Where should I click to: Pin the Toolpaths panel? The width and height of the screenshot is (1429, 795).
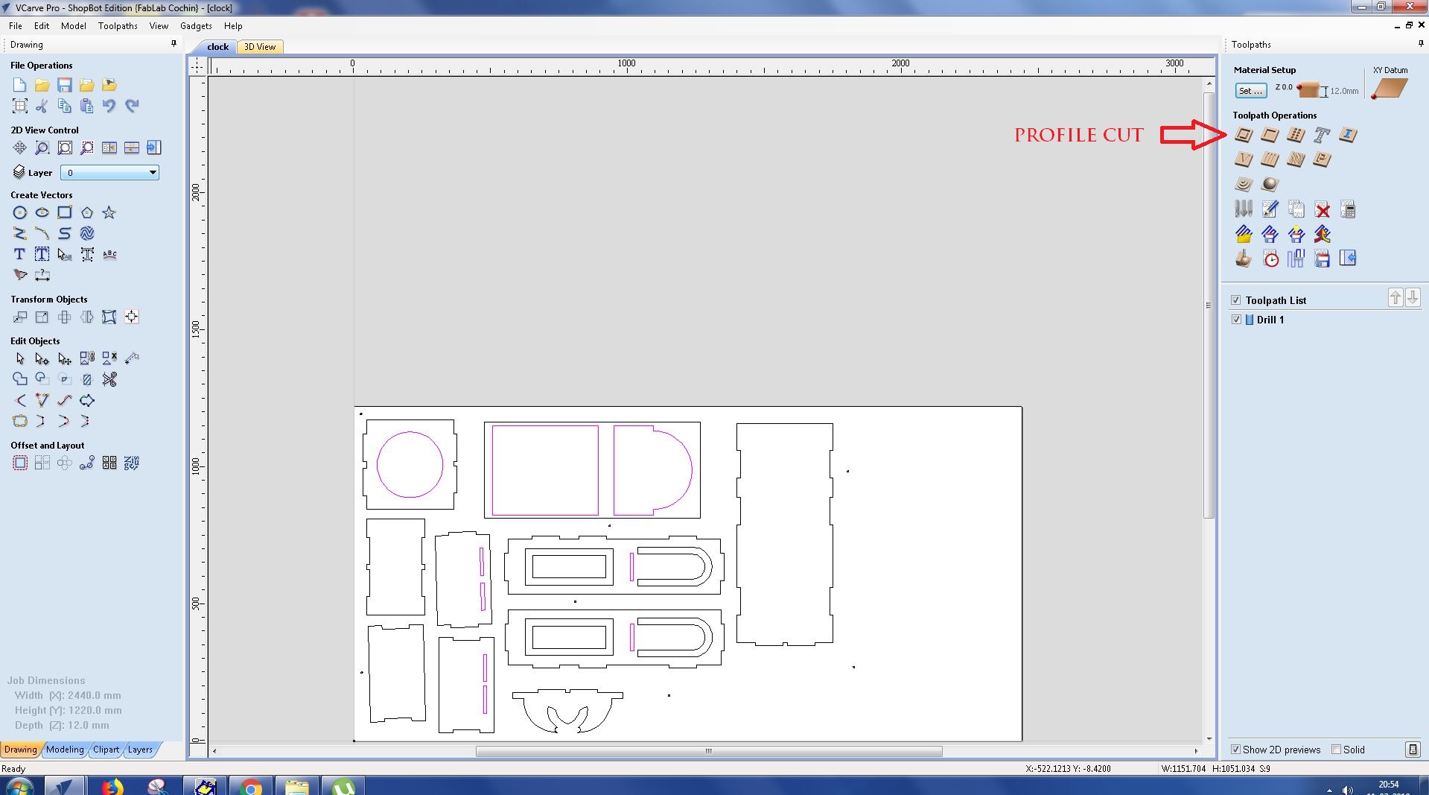(x=1420, y=45)
